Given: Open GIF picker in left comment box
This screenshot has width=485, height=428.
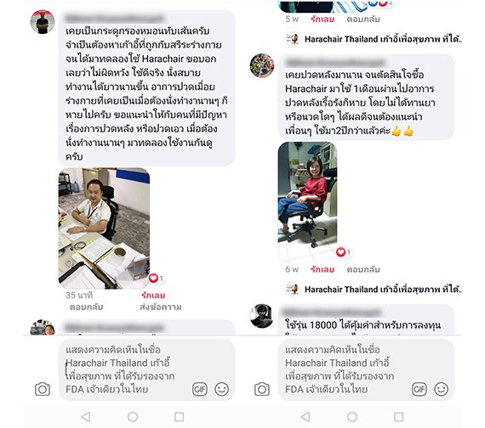Looking at the screenshot, I should click(199, 389).
